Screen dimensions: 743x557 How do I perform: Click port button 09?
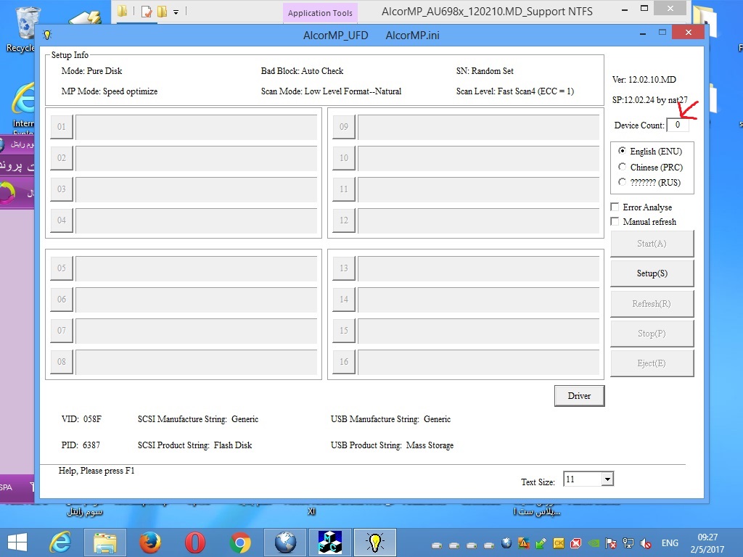[344, 126]
